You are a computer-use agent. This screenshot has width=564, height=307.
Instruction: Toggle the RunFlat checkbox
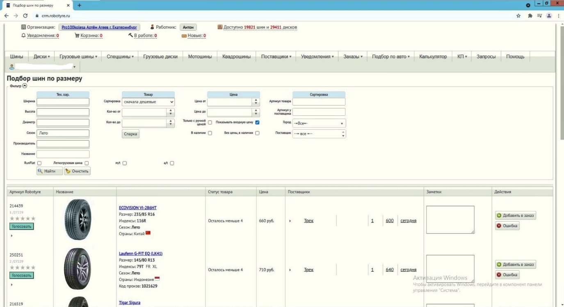pos(39,163)
